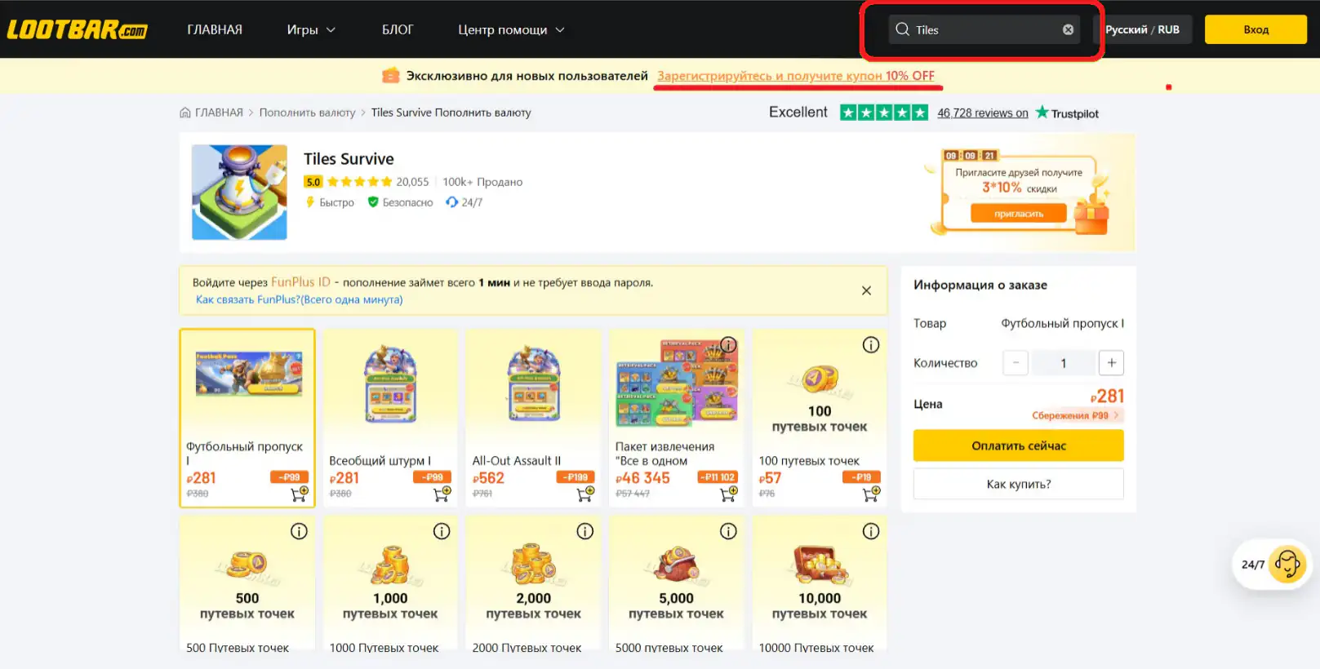Open the Русский / RUB language selector

point(1142,29)
